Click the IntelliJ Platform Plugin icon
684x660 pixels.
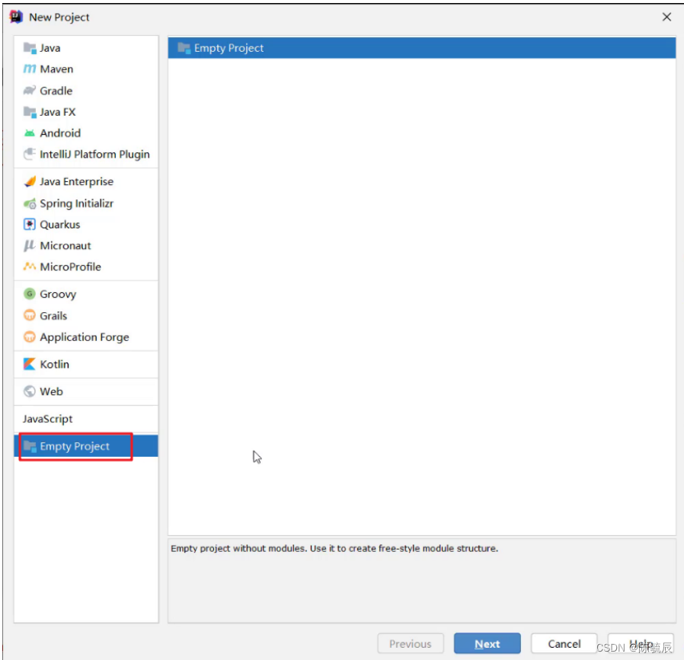coord(30,155)
